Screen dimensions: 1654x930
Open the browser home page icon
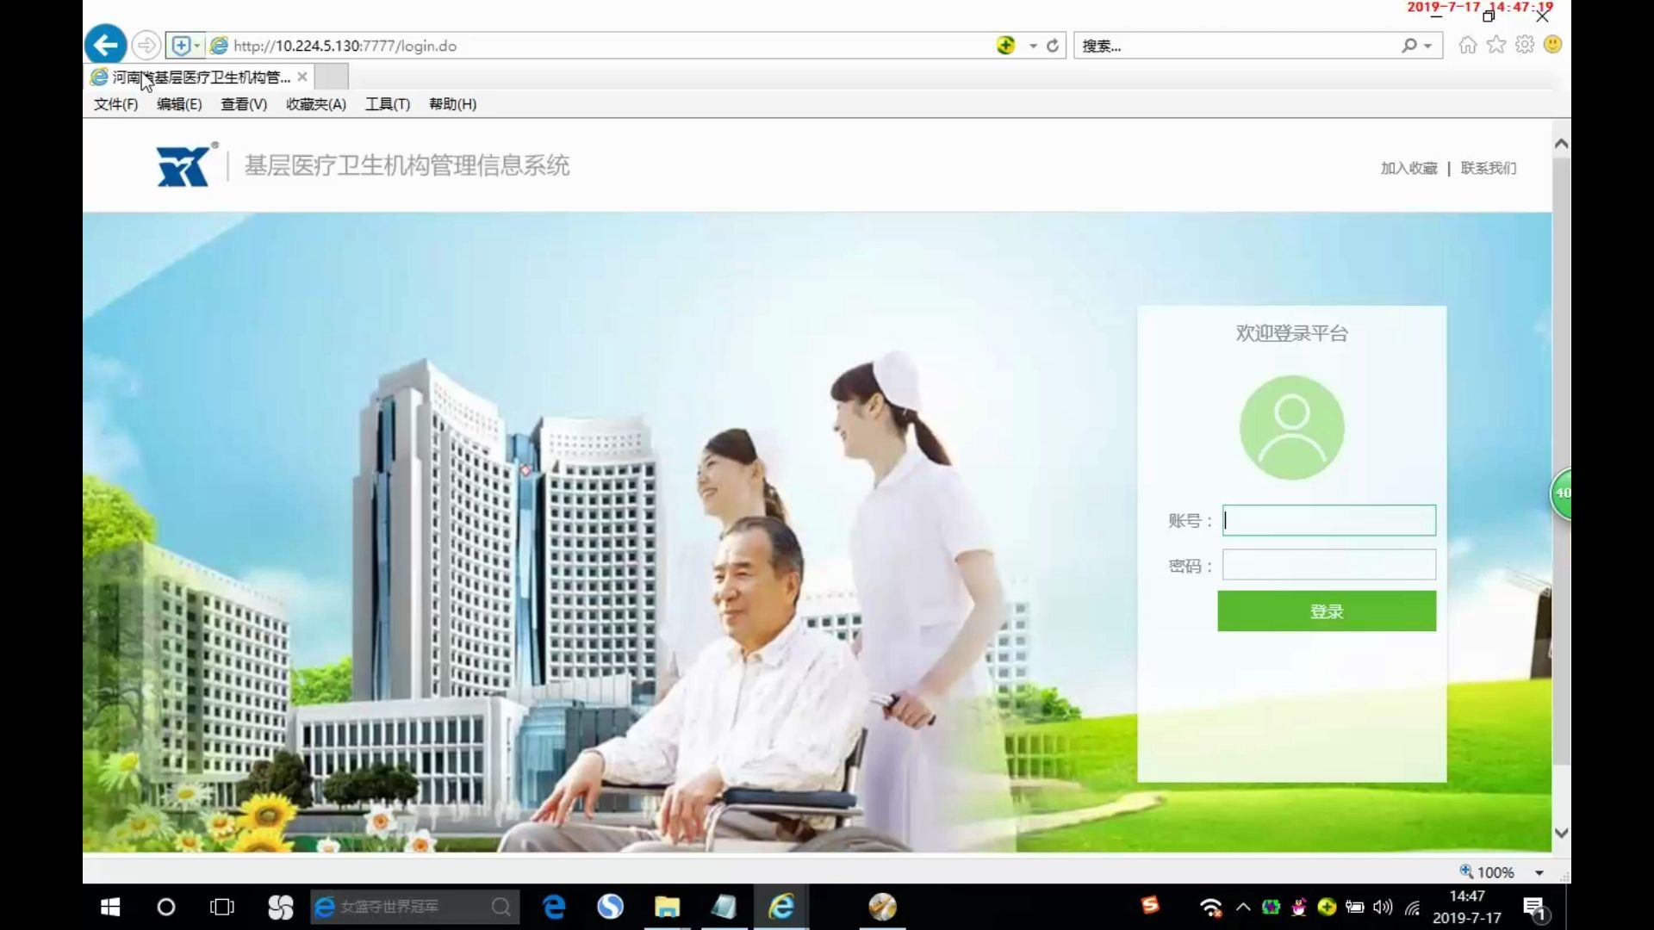pos(1467,45)
